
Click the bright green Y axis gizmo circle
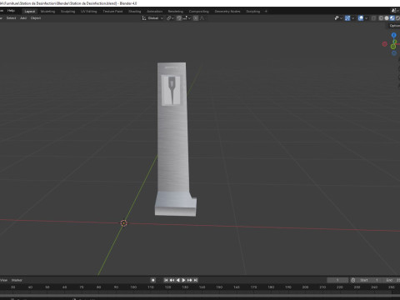point(393,47)
